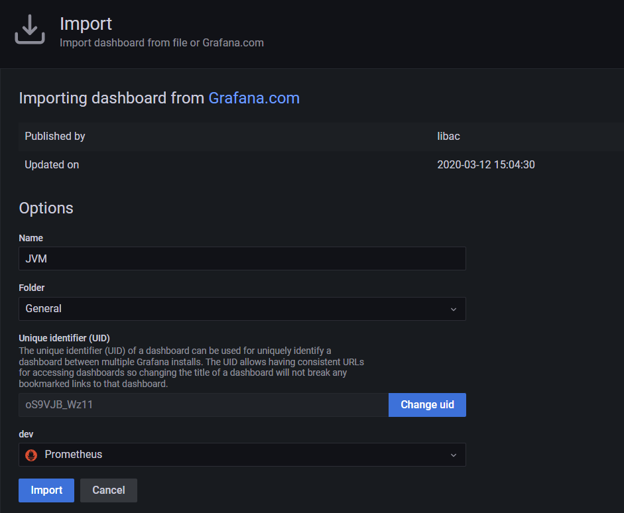Click the Unique identifier (UID) label
This screenshot has height=513, width=624.
(x=64, y=338)
